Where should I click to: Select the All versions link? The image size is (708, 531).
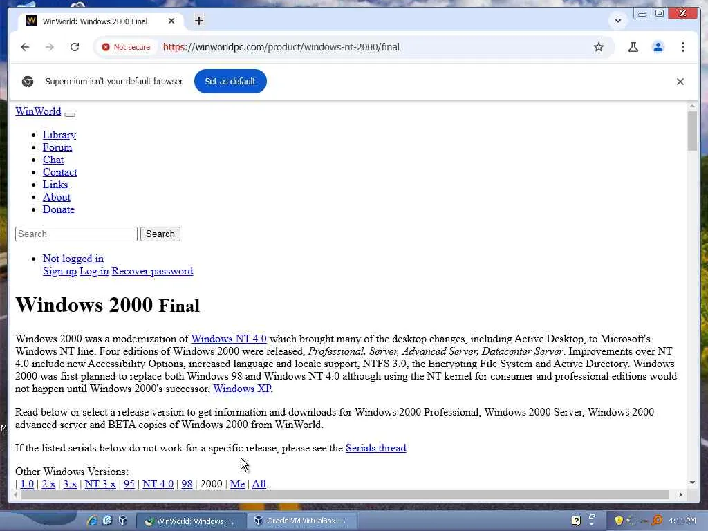[x=259, y=483]
